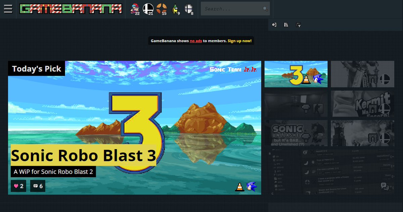Open the "Sonic Robo Blast 3" title
This screenshot has width=403, height=212.
(83, 155)
